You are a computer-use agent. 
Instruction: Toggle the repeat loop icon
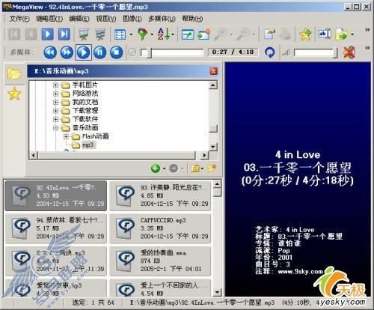point(269,52)
